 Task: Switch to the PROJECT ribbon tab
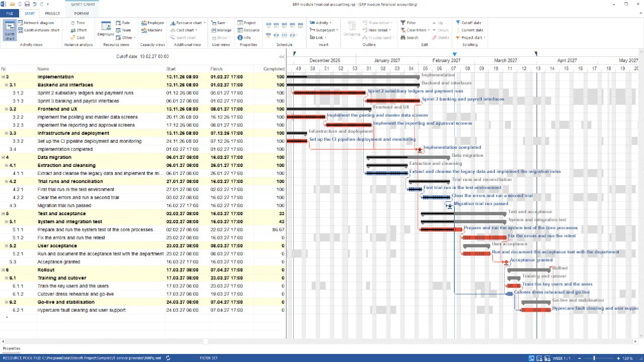tap(52, 14)
